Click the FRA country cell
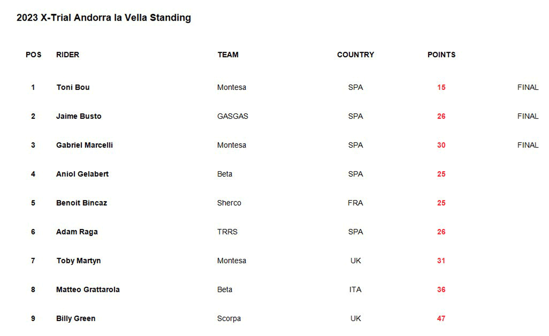 tap(355, 203)
